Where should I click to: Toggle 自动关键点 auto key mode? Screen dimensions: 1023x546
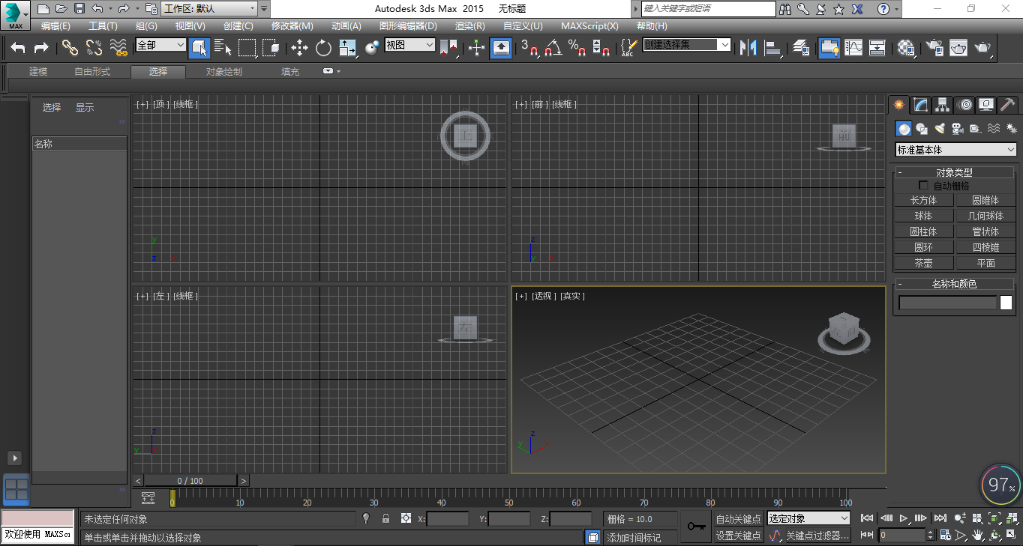click(738, 518)
